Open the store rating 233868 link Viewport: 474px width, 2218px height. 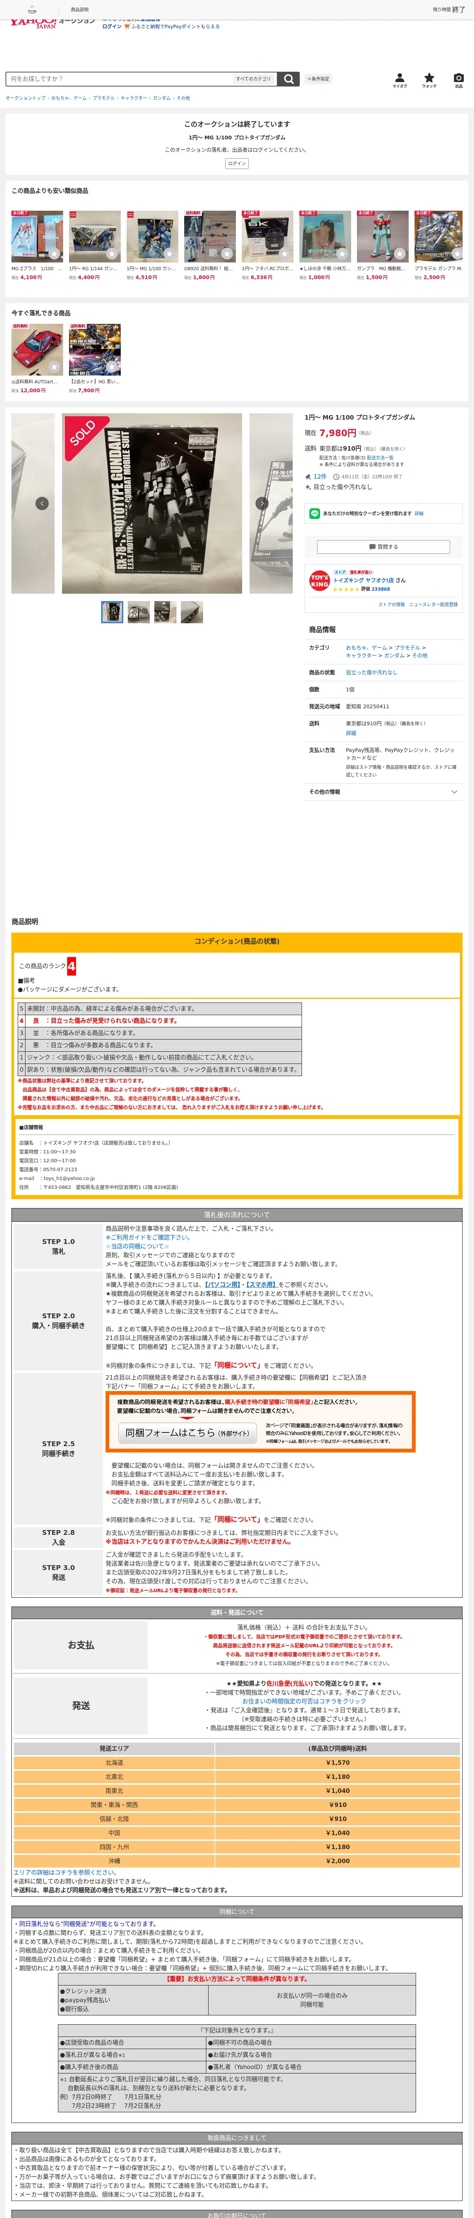pyautogui.click(x=380, y=589)
